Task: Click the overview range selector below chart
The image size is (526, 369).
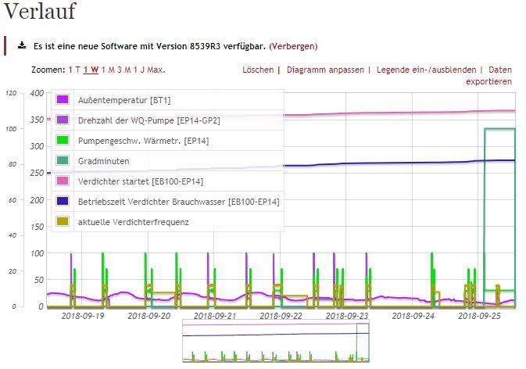Action: tap(276, 341)
